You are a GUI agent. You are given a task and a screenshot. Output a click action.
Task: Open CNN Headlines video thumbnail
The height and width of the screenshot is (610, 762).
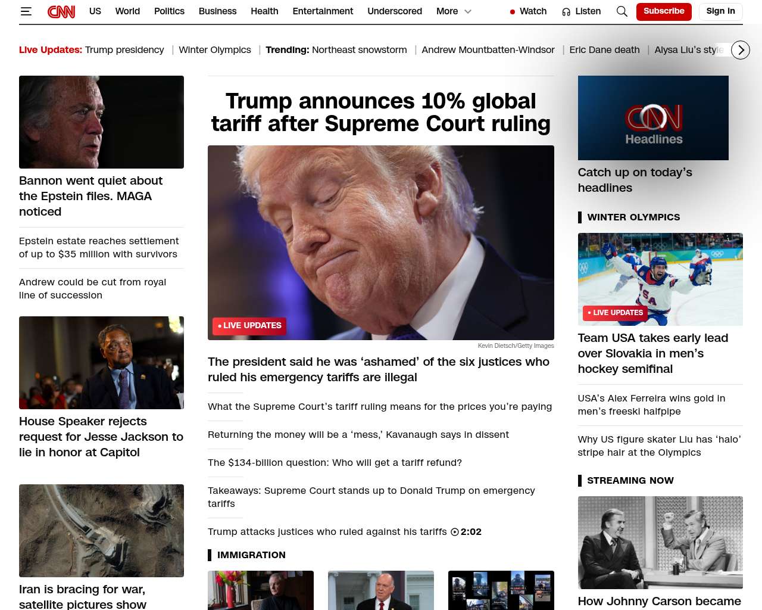(x=653, y=118)
